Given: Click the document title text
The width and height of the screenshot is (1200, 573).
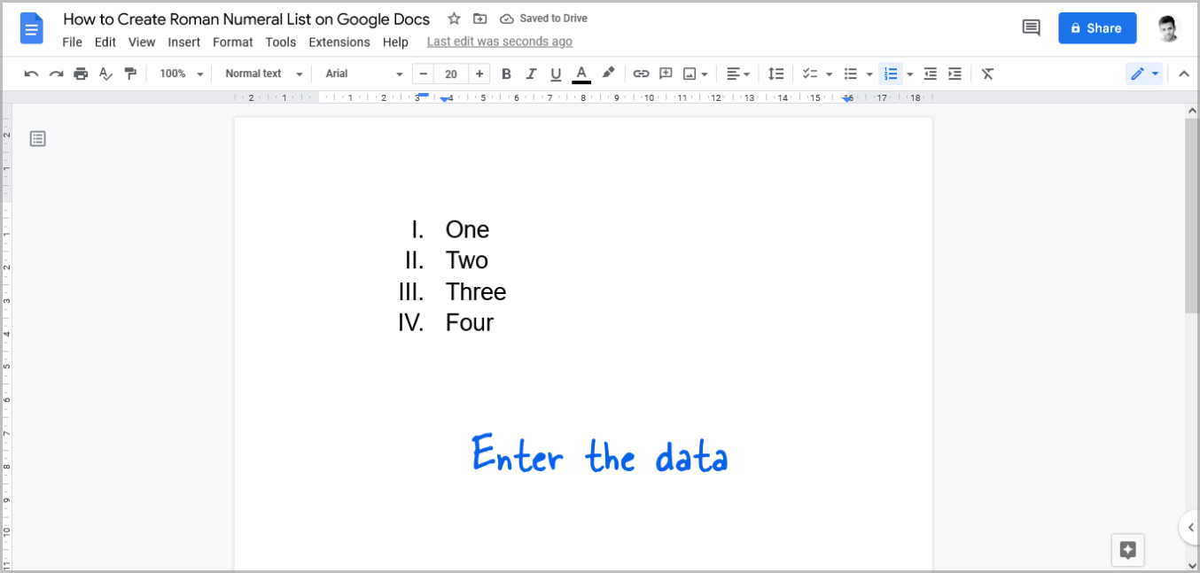Looking at the screenshot, I should coord(246,19).
